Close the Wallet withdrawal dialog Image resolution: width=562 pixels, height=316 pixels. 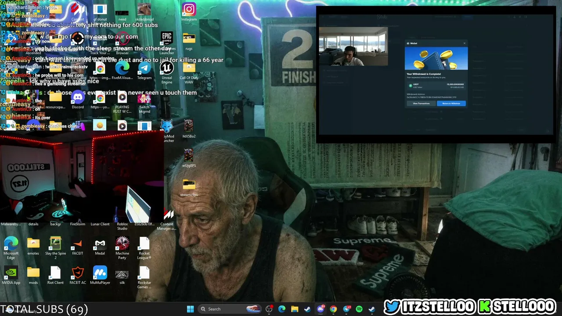click(x=464, y=43)
